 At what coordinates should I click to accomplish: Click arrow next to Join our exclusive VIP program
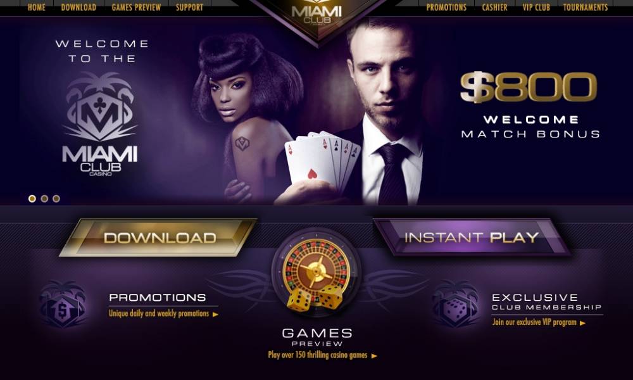[582, 322]
